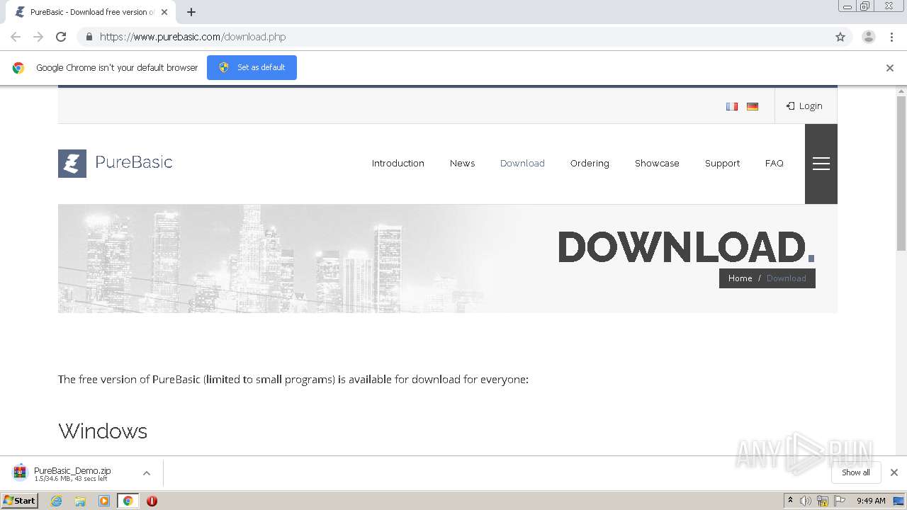The height and width of the screenshot is (510, 907).
Task: Open the Action Center flag icon
Action: pyautogui.click(x=840, y=501)
